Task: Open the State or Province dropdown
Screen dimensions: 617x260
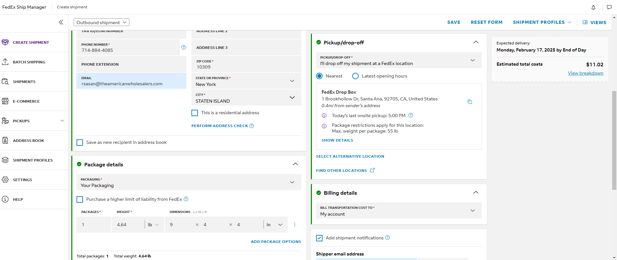Action: pyautogui.click(x=246, y=81)
